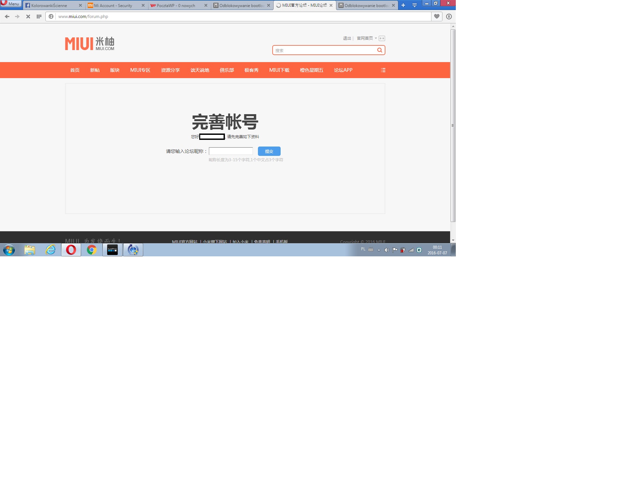
Task: Open Internet Explorer from the taskbar
Action: [x=50, y=250]
